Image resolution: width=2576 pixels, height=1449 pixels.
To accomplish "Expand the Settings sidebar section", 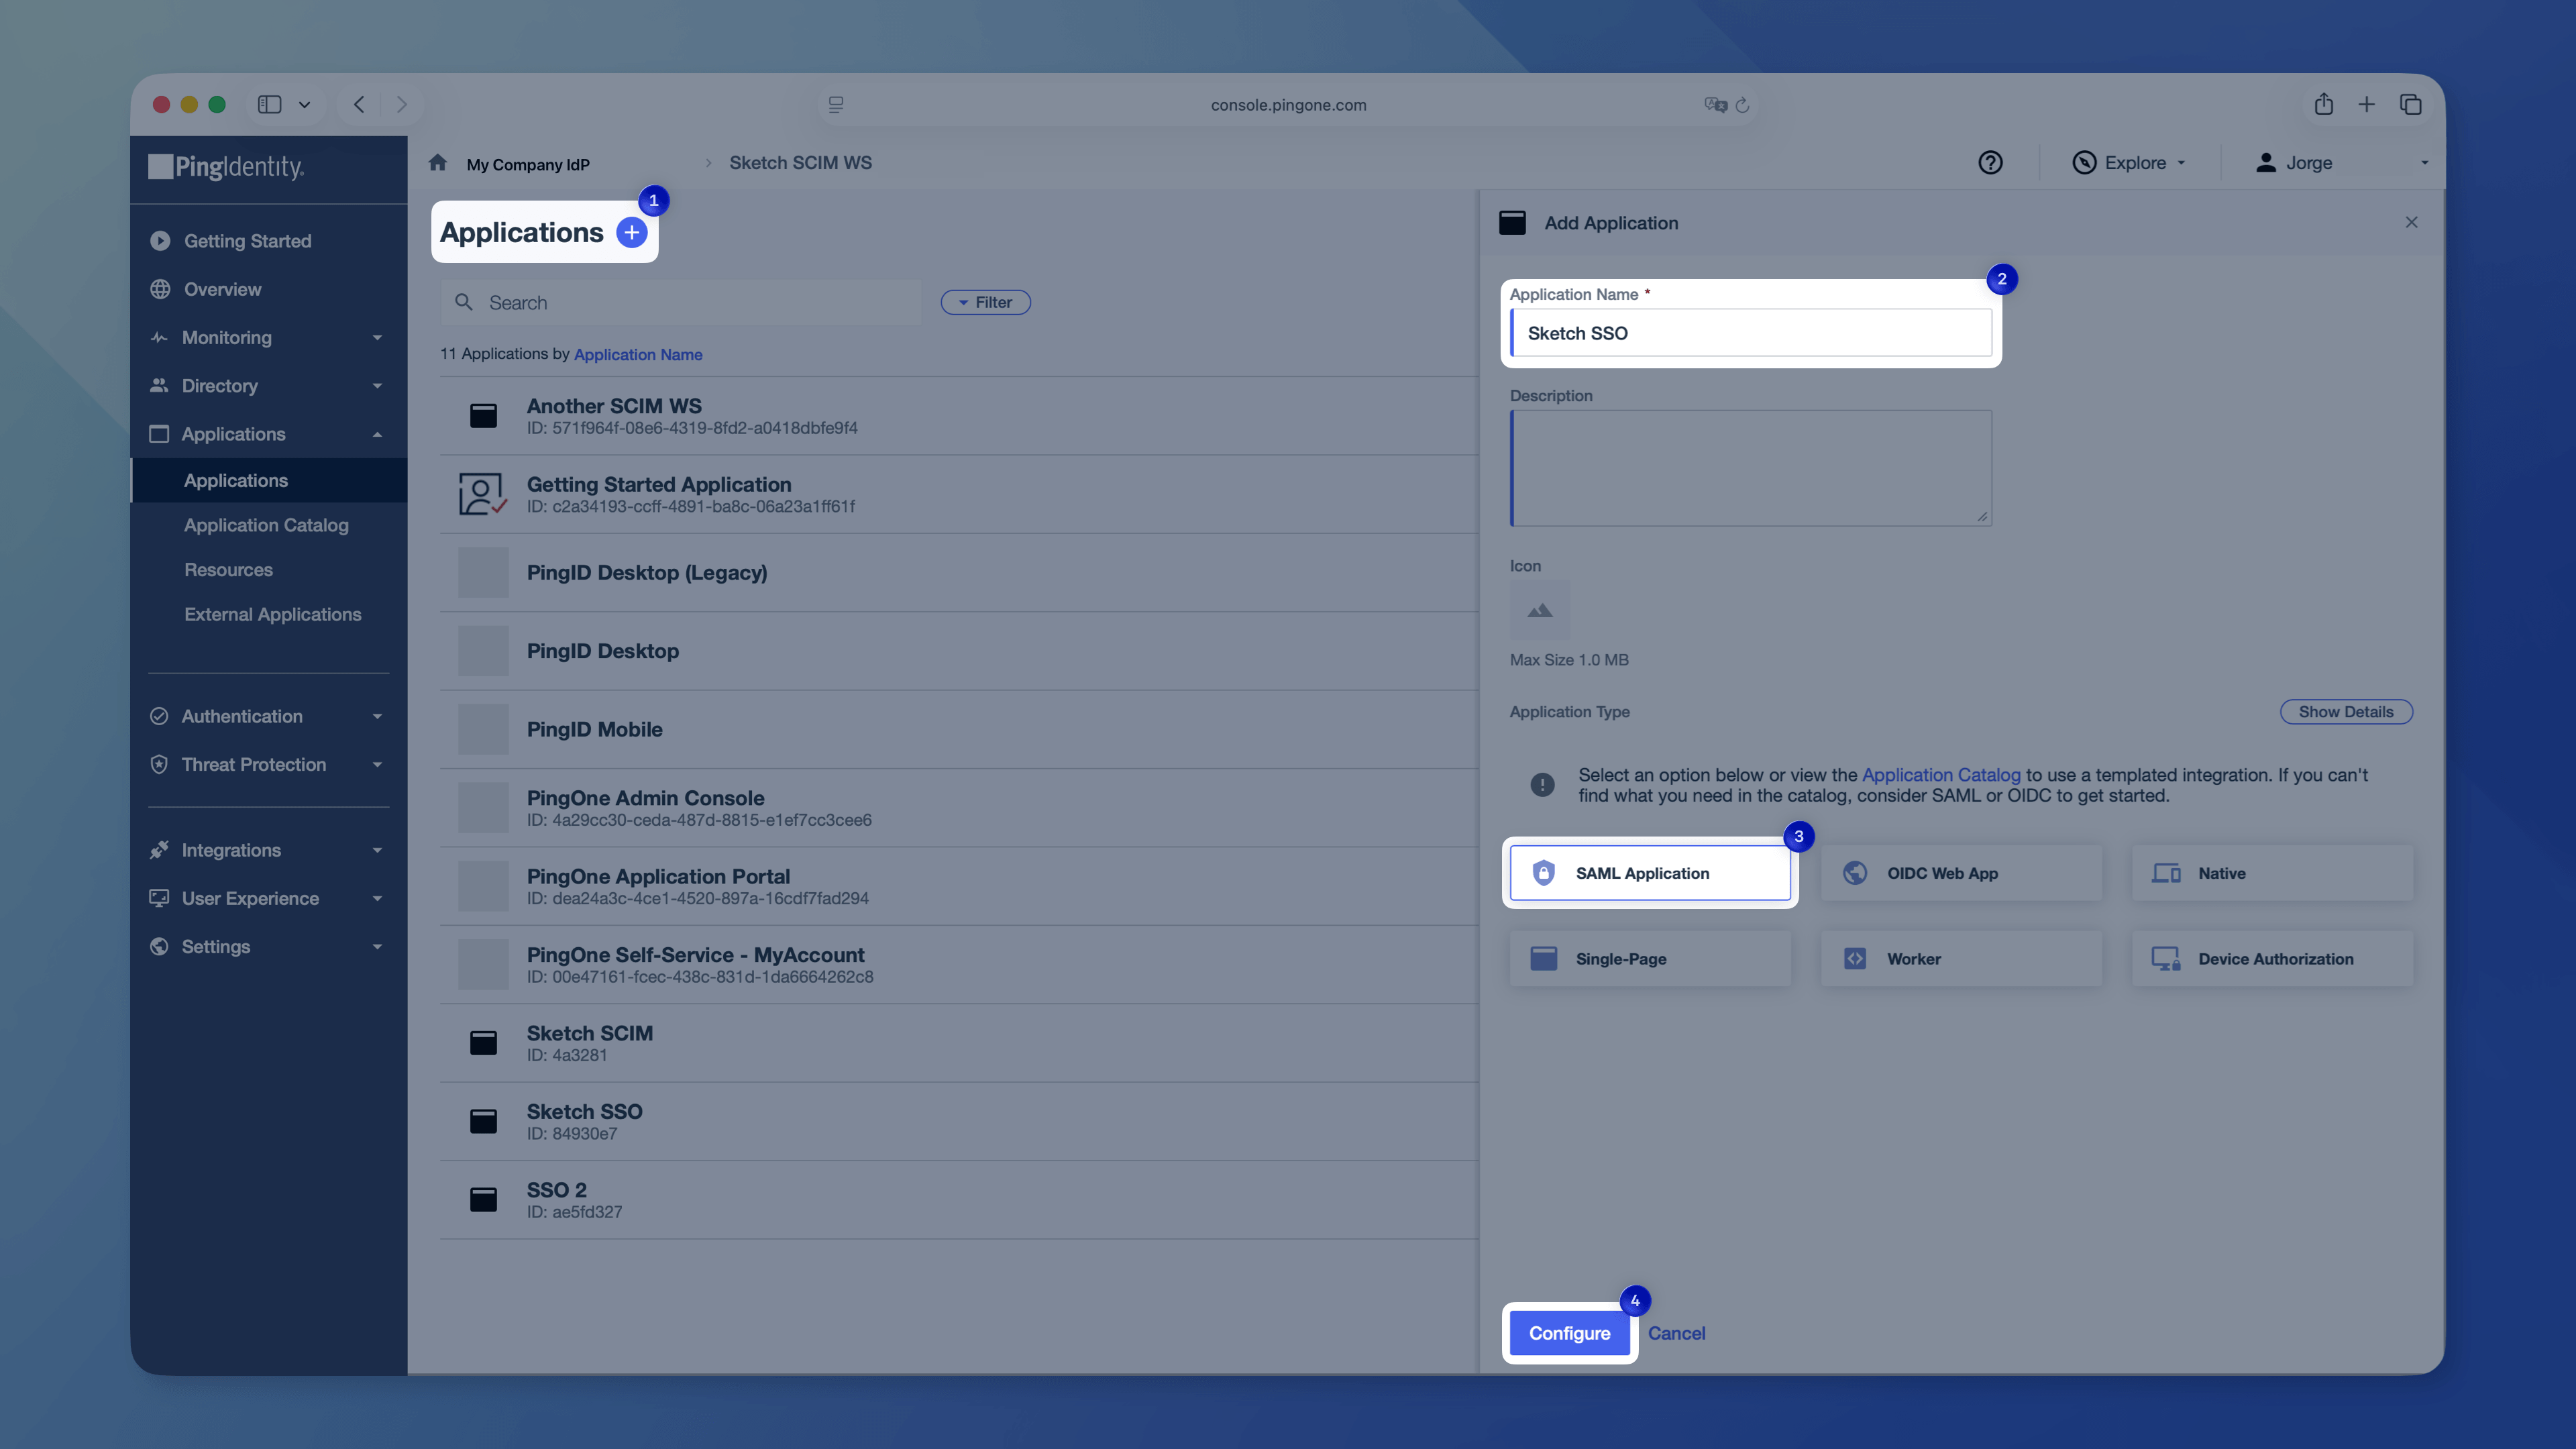I will pos(268,946).
